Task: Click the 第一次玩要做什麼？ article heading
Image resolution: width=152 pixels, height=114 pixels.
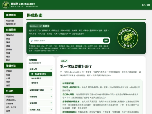Action: point(76,67)
